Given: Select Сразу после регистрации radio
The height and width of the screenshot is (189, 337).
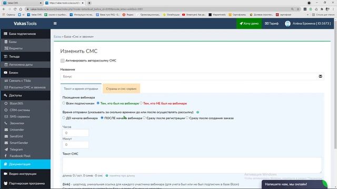Looking at the screenshot, I should click(x=144, y=118).
